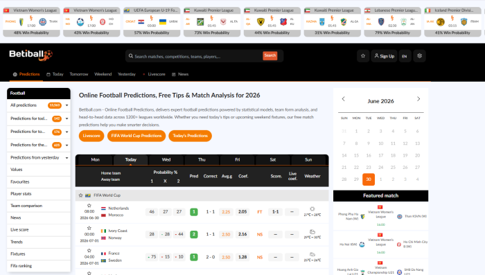Open Fixtures in the sidebar
This screenshot has width=485, height=275.
pos(39,254)
